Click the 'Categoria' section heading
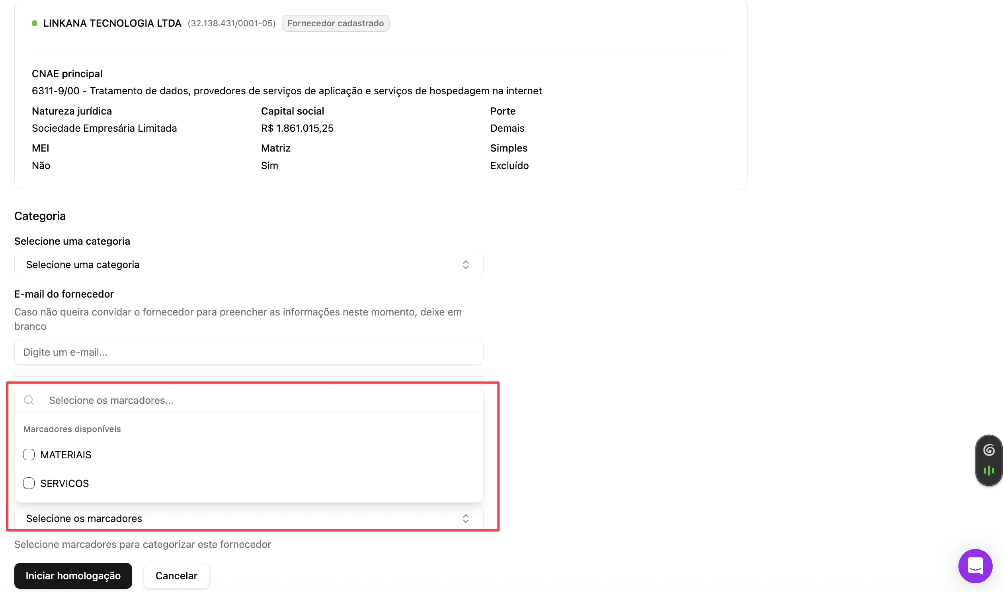The image size is (1003, 592). pos(40,216)
